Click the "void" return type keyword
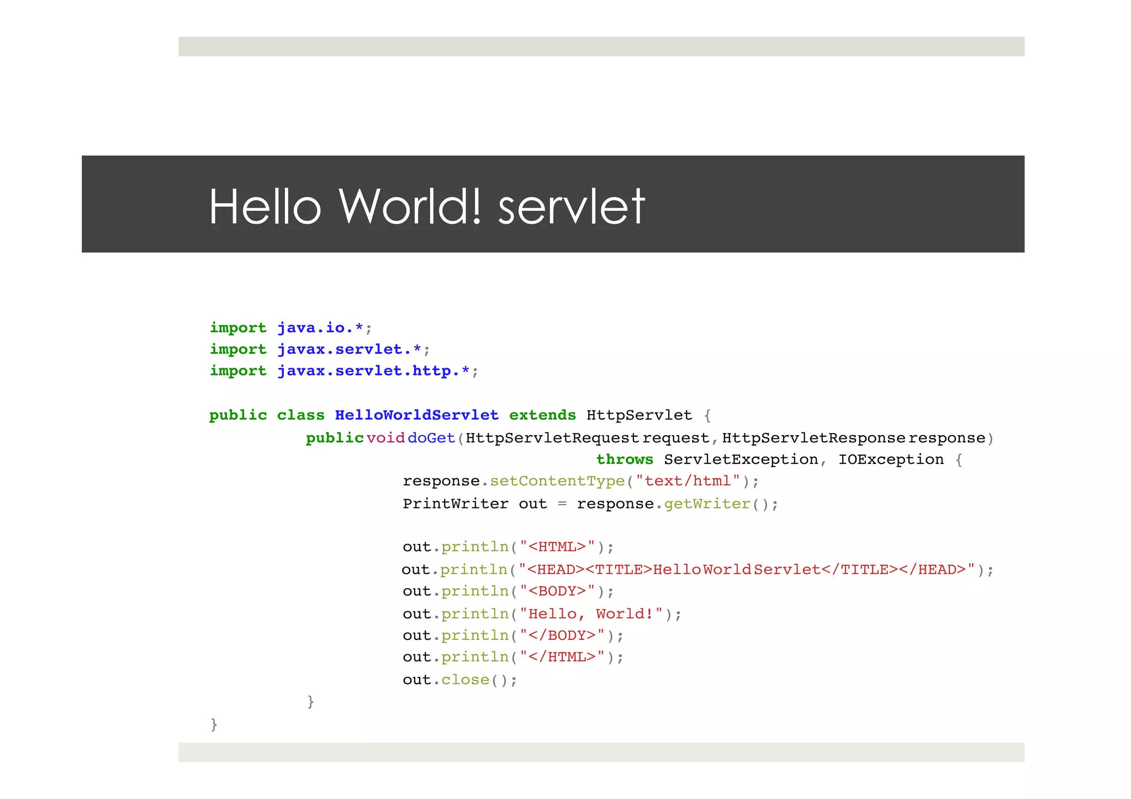This screenshot has width=1131, height=799. (x=385, y=438)
